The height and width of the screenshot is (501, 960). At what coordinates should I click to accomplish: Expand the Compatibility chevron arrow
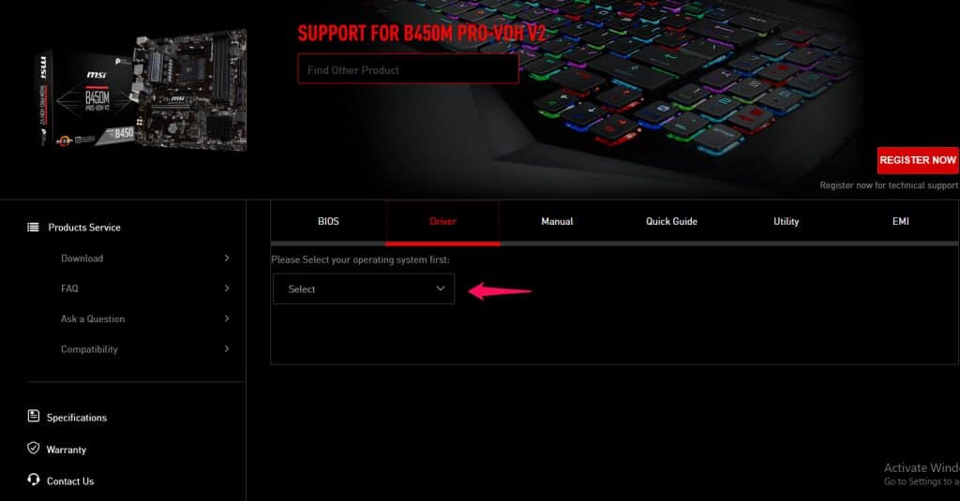coord(227,349)
